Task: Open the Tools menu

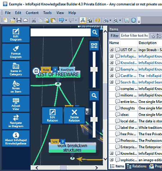Action: 48,13
